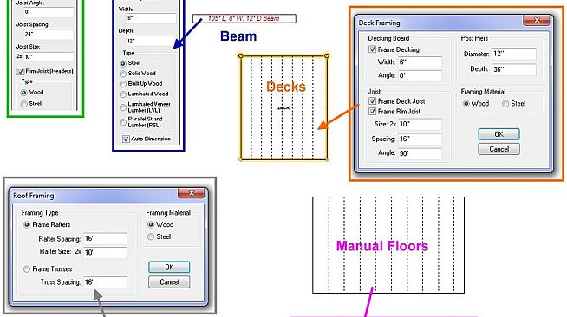Choose Steel beam type above Solid Wood
The height and width of the screenshot is (317, 567).
point(123,63)
